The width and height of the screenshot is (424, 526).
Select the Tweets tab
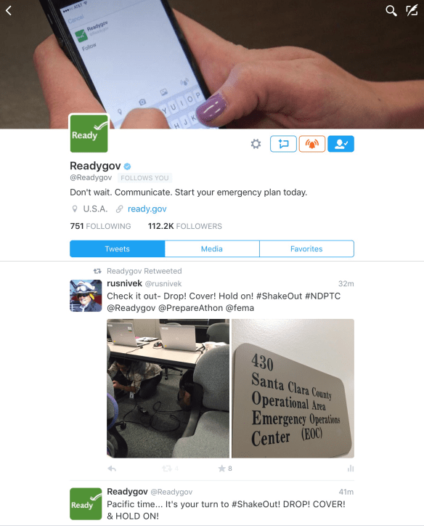118,249
